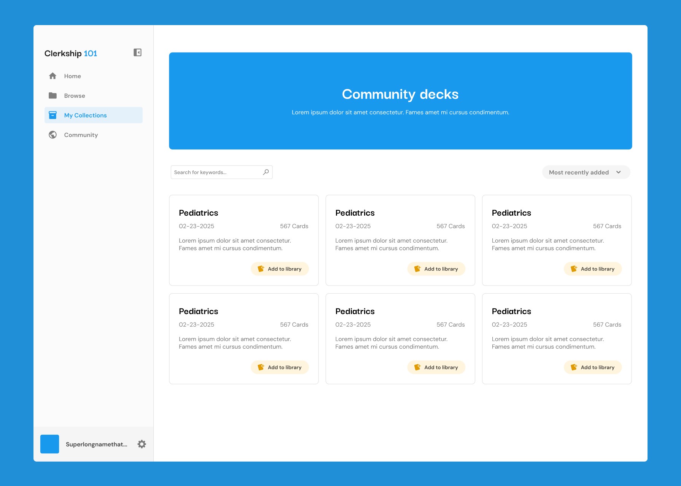The width and height of the screenshot is (681, 486).
Task: Click the banner's Lorem ipsum subtitle text
Action: [x=400, y=112]
